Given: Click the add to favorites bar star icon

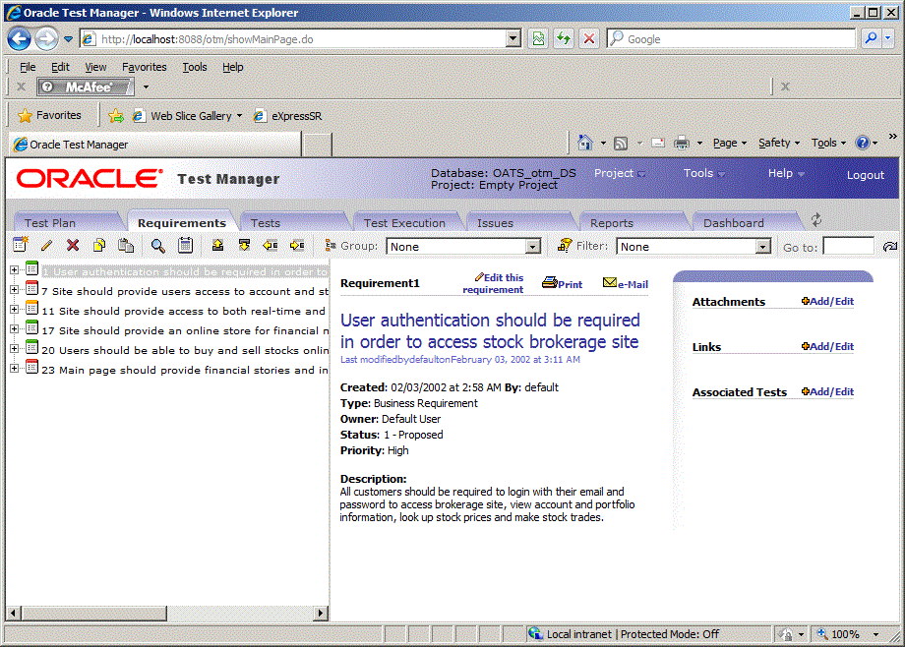Looking at the screenshot, I should 115,116.
